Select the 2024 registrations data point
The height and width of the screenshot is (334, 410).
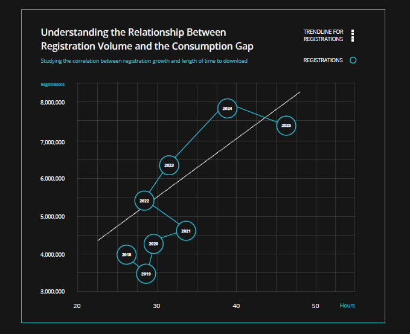227,109
